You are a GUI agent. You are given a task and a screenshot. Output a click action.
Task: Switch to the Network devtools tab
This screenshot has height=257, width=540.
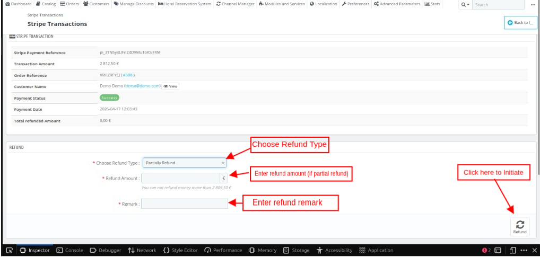(x=142, y=250)
